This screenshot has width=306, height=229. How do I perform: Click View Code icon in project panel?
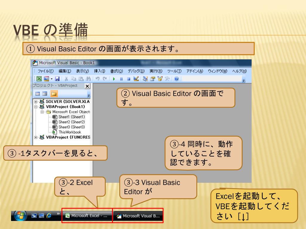pos(37,94)
